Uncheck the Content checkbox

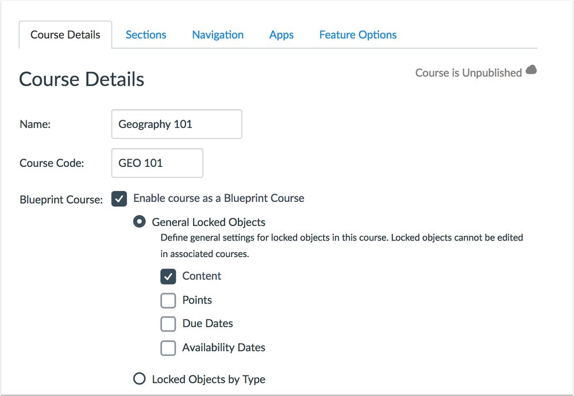(x=168, y=277)
